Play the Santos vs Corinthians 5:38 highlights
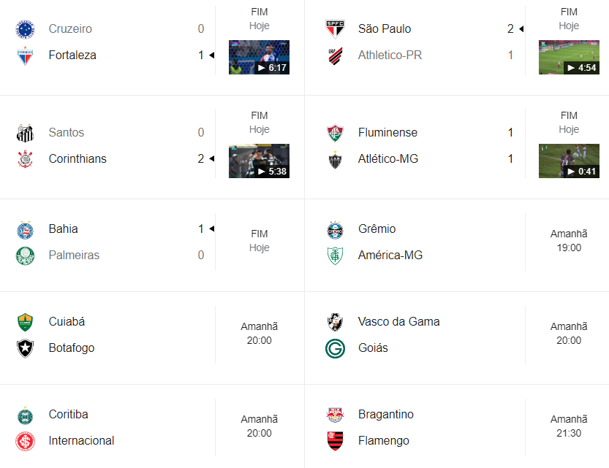 point(259,161)
